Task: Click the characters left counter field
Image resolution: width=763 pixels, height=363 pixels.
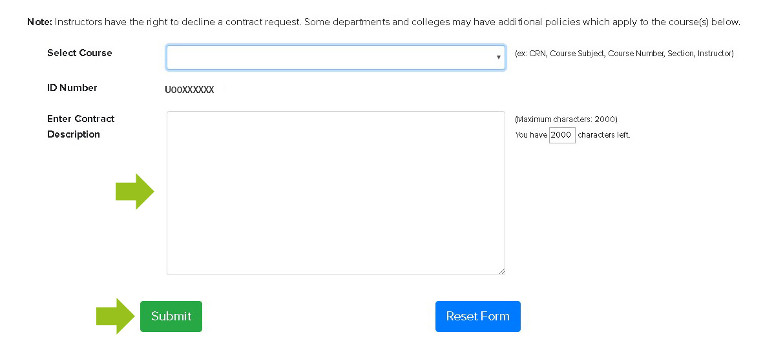Action: tap(561, 135)
